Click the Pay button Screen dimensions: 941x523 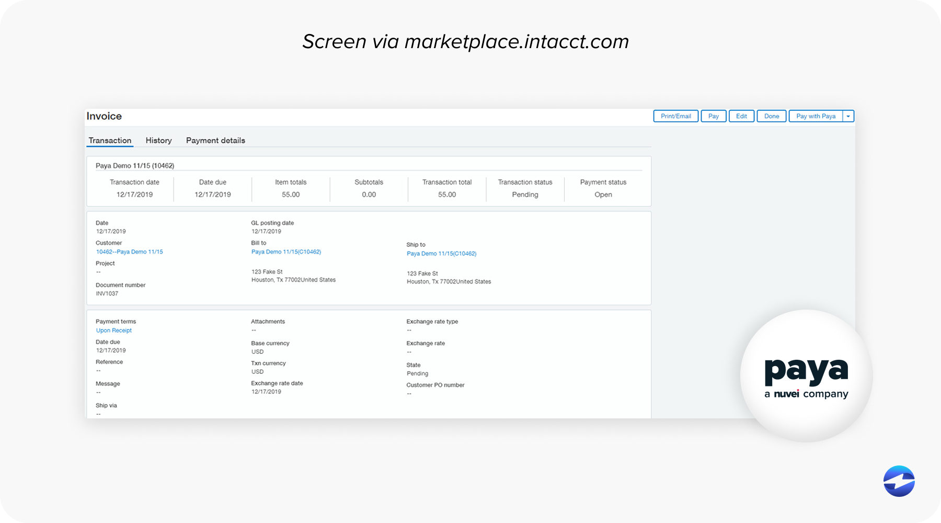pos(714,116)
